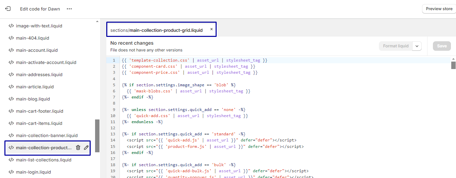Viewport: 456px width, 178px height.
Task: Click the editor scrollbar up arrow
Action: [x=453, y=58]
